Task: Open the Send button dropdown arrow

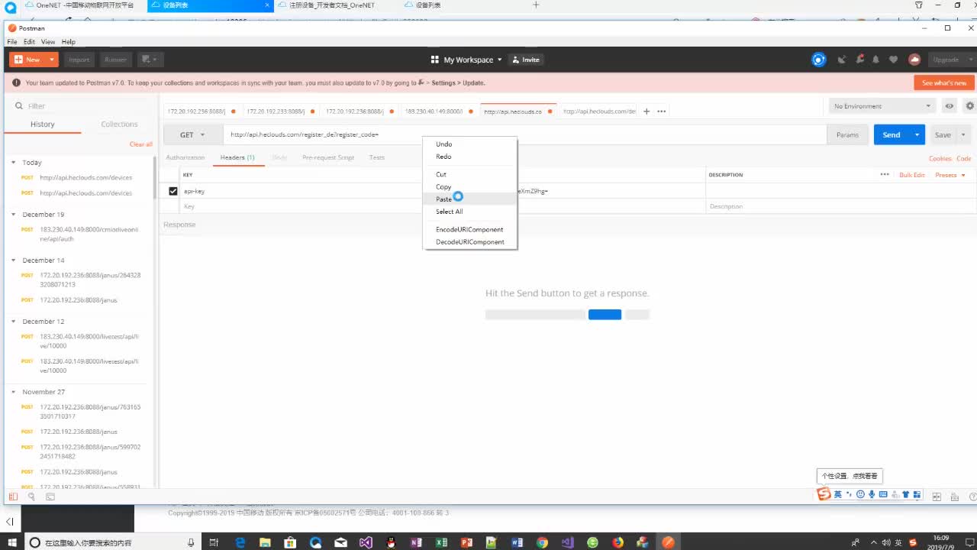Action: pyautogui.click(x=917, y=134)
